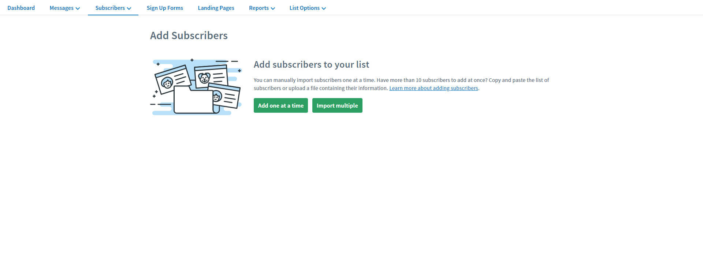Choose the Import multiple button

[x=337, y=105]
